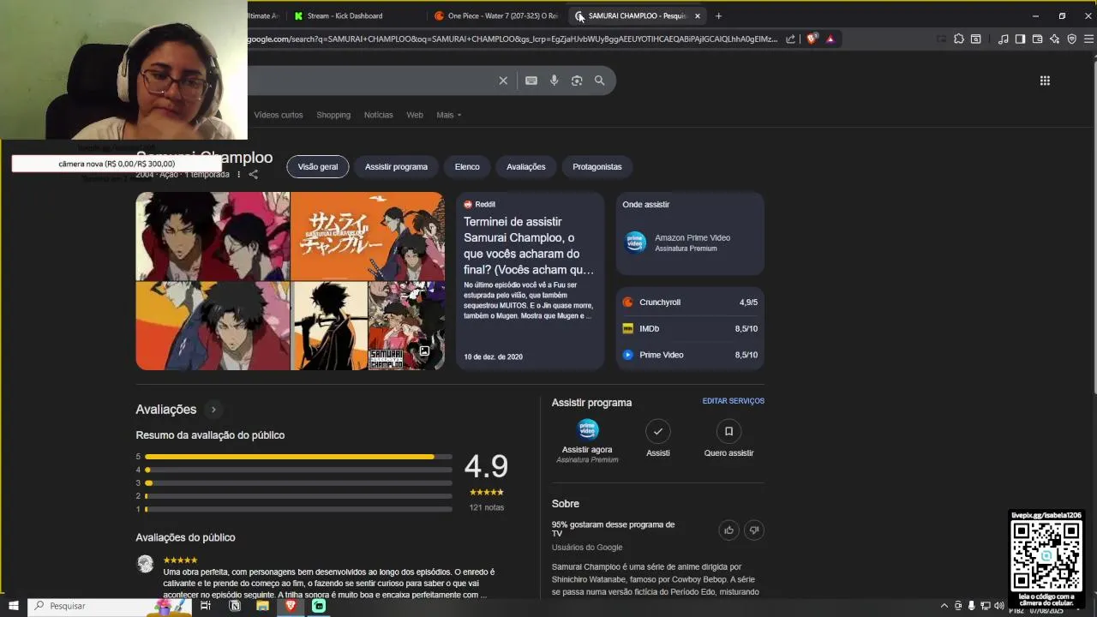1097x617 pixels.
Task: Click the magnifier search submit icon
Action: 600,81
